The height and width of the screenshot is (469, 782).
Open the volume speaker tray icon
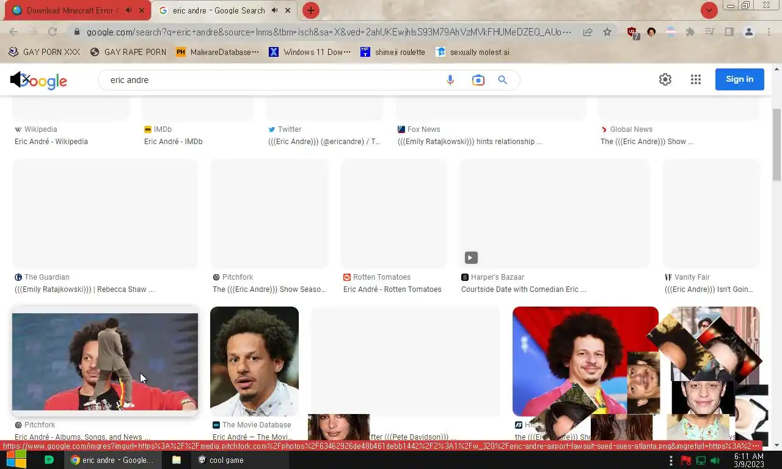[x=715, y=460]
